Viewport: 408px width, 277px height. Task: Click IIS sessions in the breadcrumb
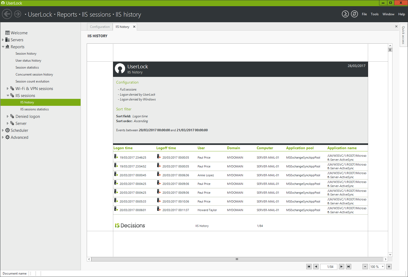[96, 14]
